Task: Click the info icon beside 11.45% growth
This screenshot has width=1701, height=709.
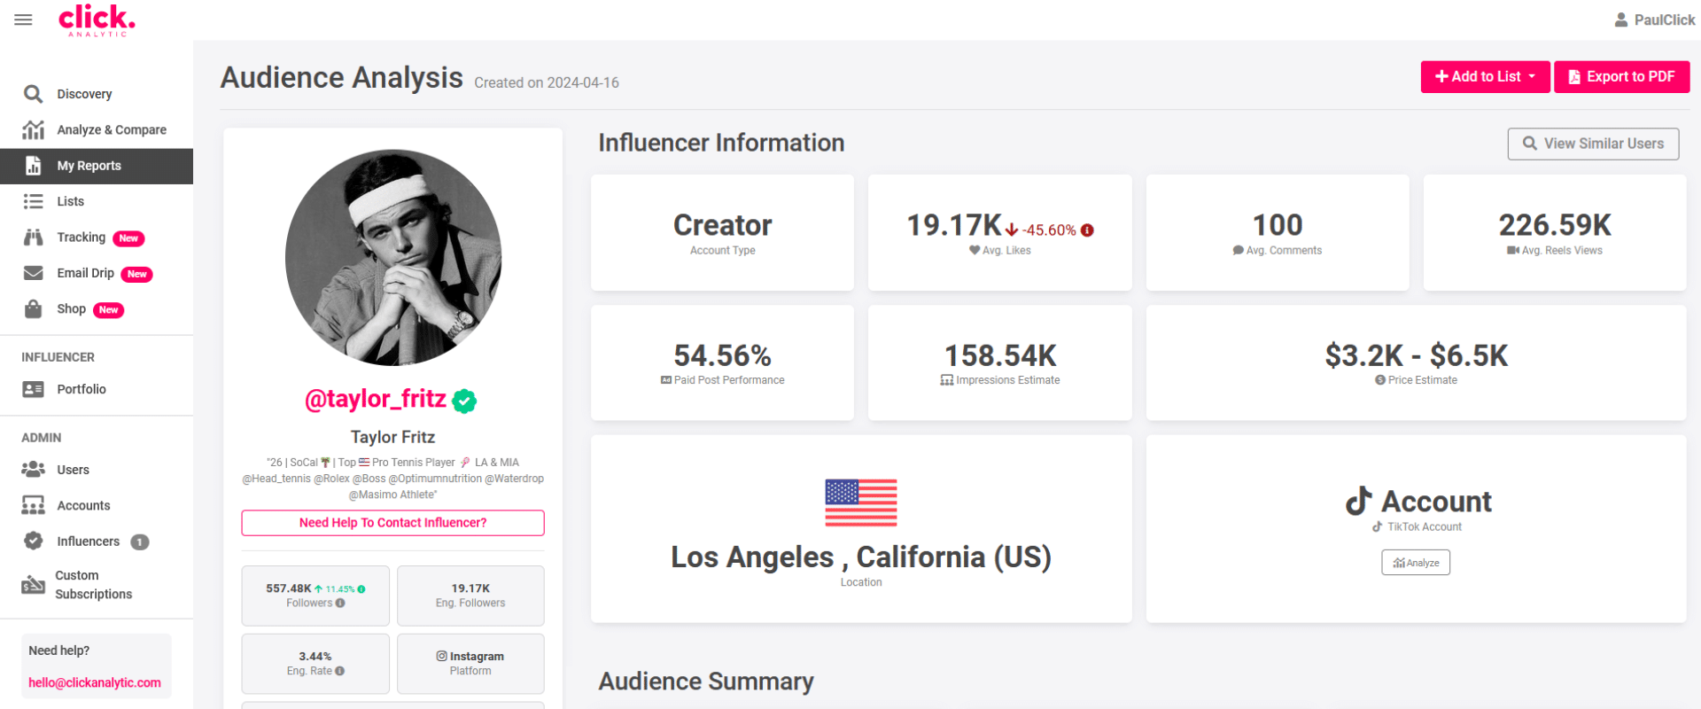Action: coord(361,588)
